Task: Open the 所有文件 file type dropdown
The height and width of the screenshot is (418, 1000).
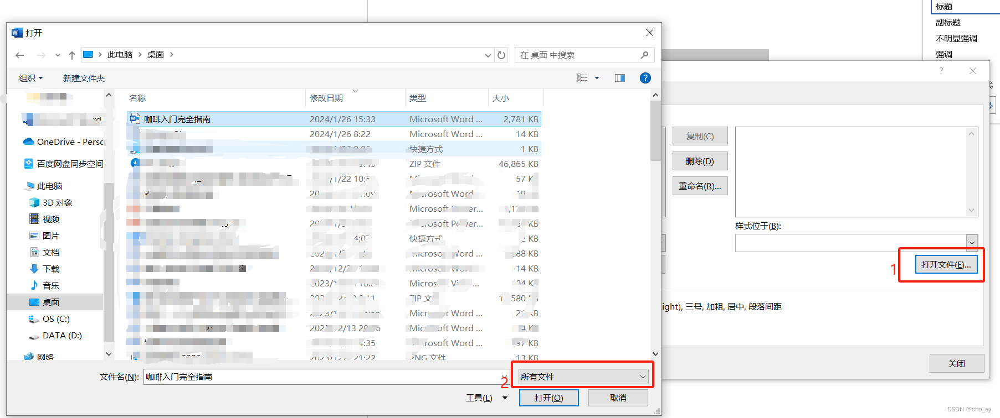Action: point(583,377)
